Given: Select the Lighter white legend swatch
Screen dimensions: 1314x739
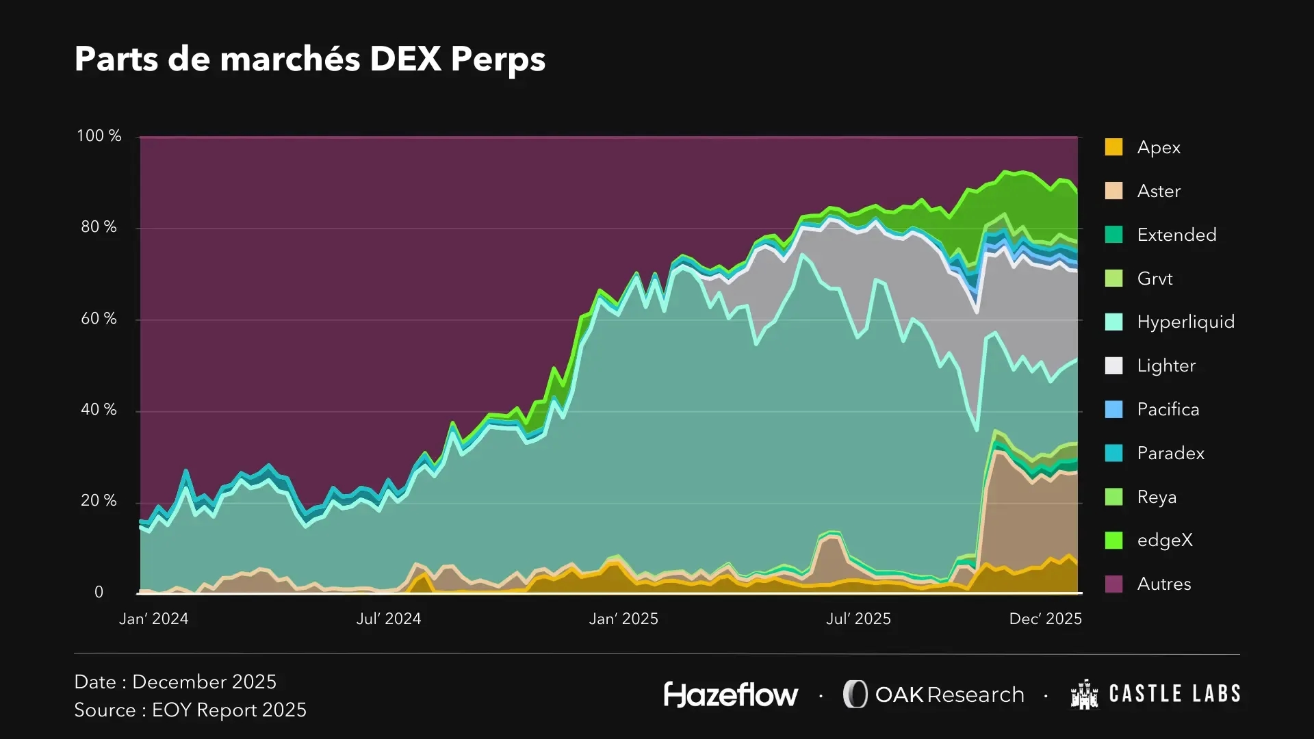Looking at the screenshot, I should tap(1113, 365).
